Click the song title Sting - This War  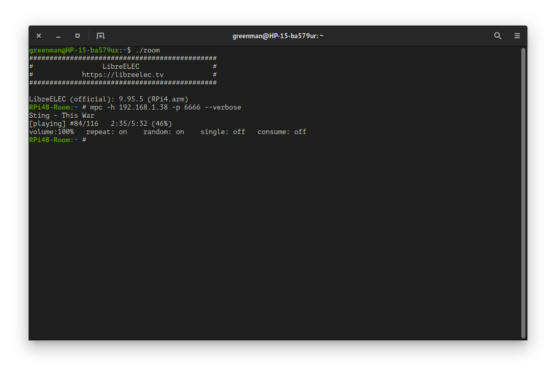[x=62, y=116]
